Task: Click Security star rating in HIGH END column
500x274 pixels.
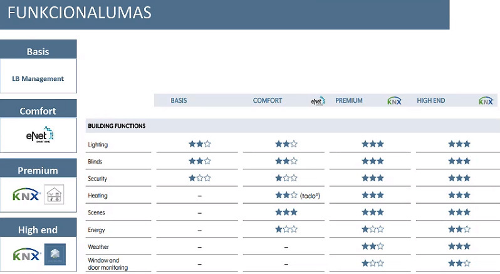Action: pyautogui.click(x=459, y=178)
